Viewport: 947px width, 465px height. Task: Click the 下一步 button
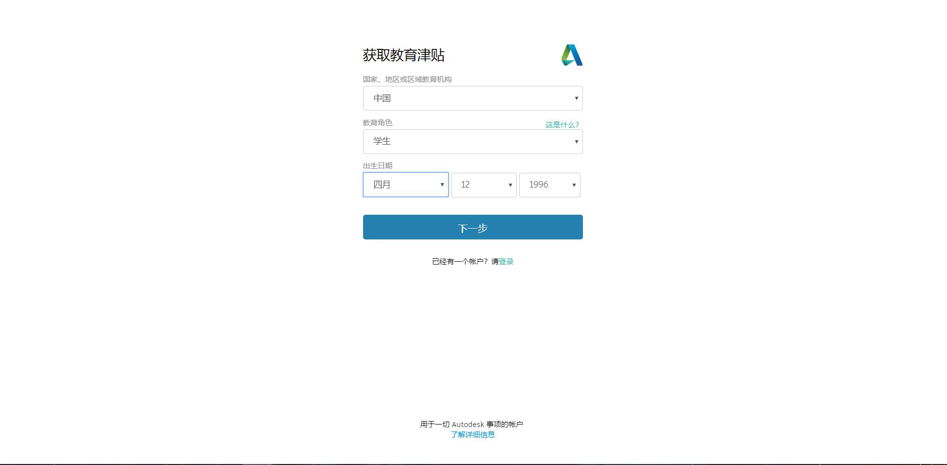(x=472, y=227)
